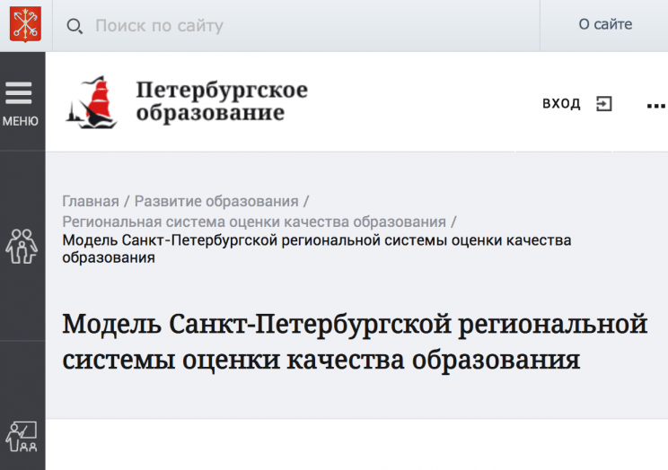
Task: Click the St. Petersburg coat of arms icon
Action: (x=25, y=24)
